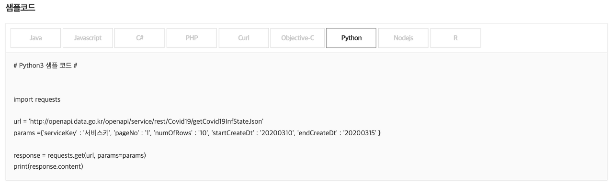Screen dimensions: 613x185
Task: Switch to the R tab
Action: tap(455, 38)
